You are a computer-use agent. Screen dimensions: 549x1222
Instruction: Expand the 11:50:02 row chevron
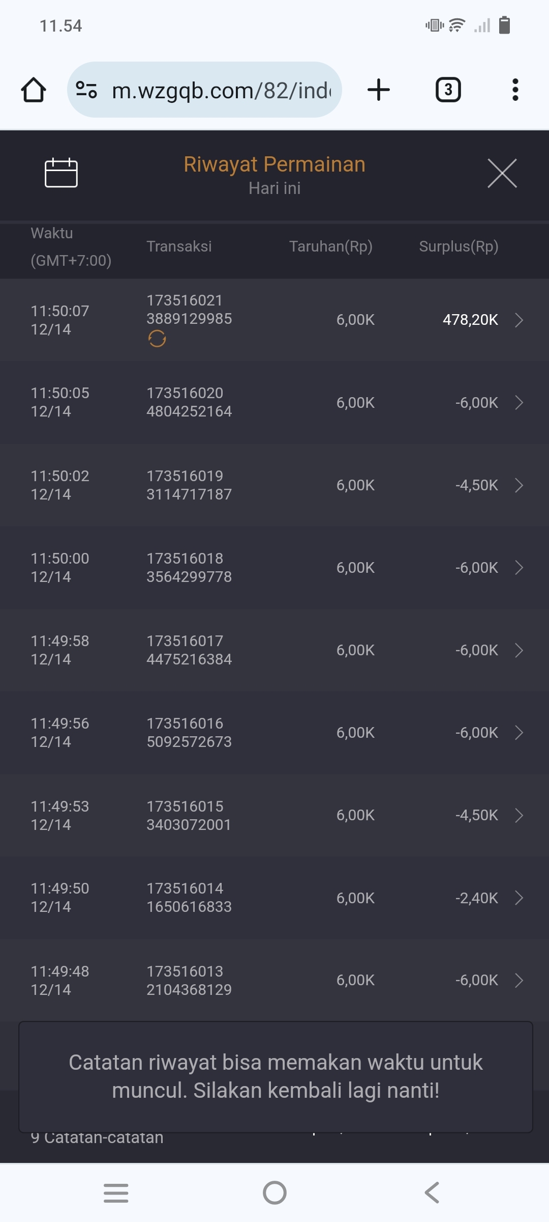click(x=518, y=485)
